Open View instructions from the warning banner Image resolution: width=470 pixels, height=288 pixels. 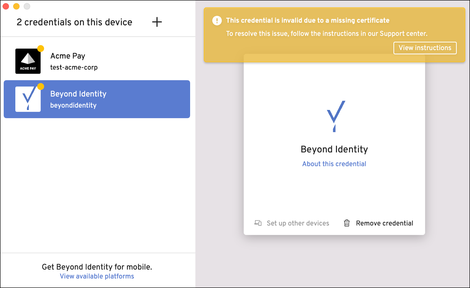(x=425, y=48)
